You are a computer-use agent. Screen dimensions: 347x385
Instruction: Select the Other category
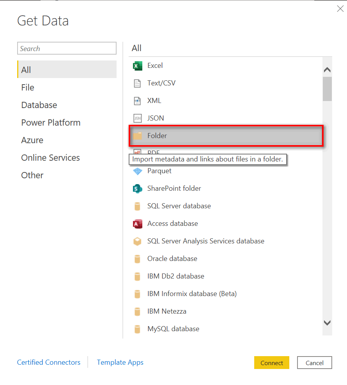(x=67, y=175)
